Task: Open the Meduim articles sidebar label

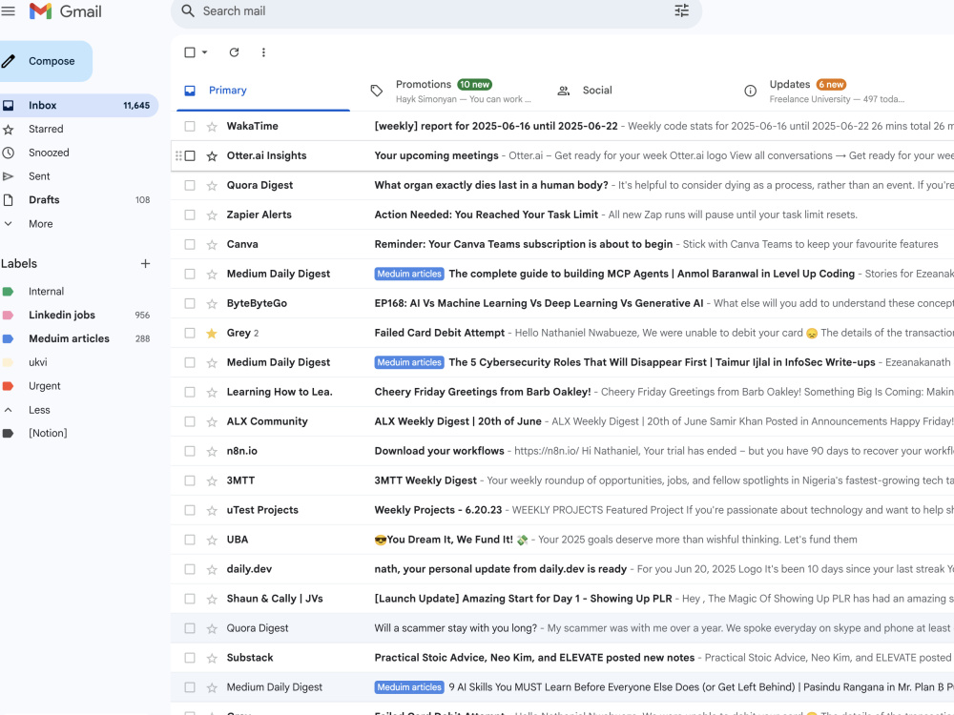Action: coord(78,338)
